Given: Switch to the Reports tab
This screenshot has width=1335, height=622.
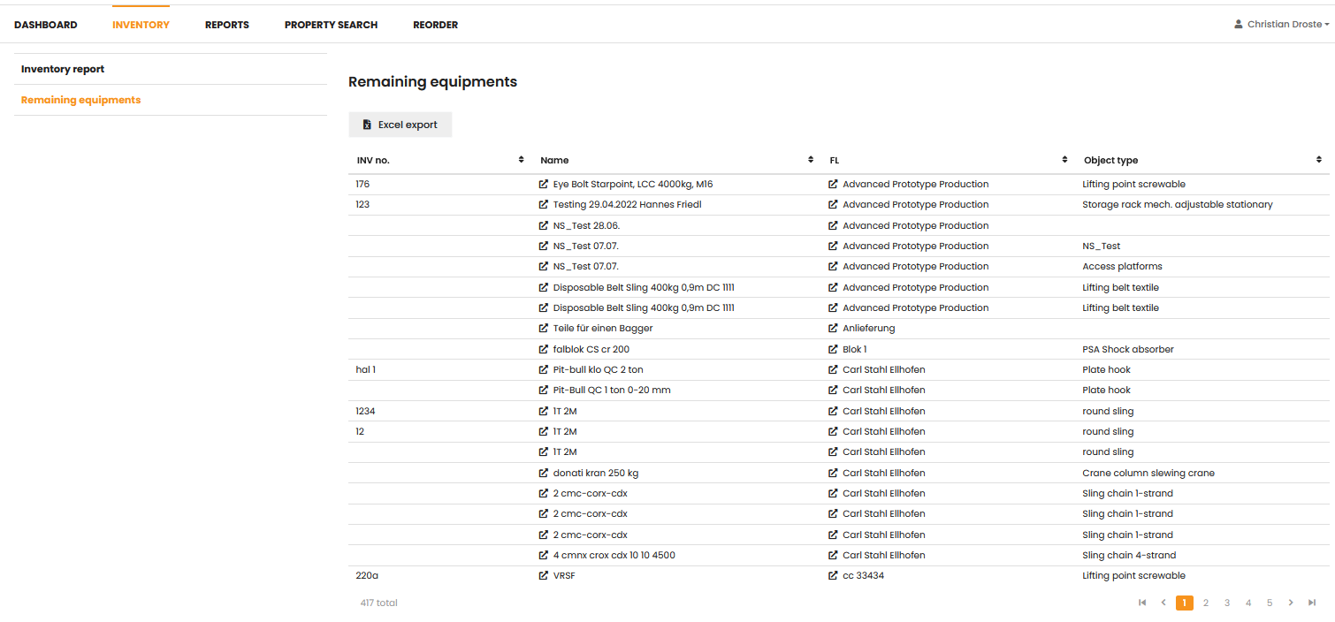Looking at the screenshot, I should [226, 25].
